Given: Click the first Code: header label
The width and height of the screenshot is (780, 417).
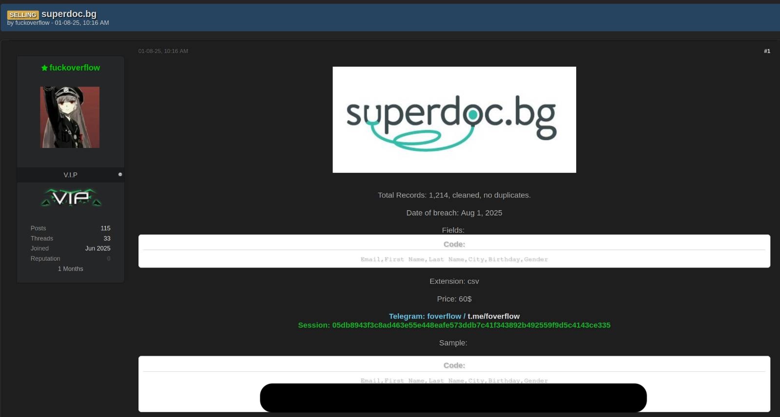Looking at the screenshot, I should point(454,244).
